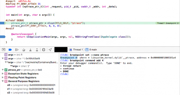Click the argv argument A icon
This screenshot has height=95, width=180.
6,59
